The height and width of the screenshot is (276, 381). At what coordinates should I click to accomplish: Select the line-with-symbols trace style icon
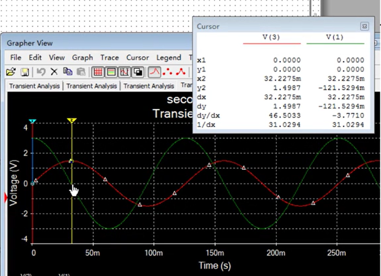[181, 72]
